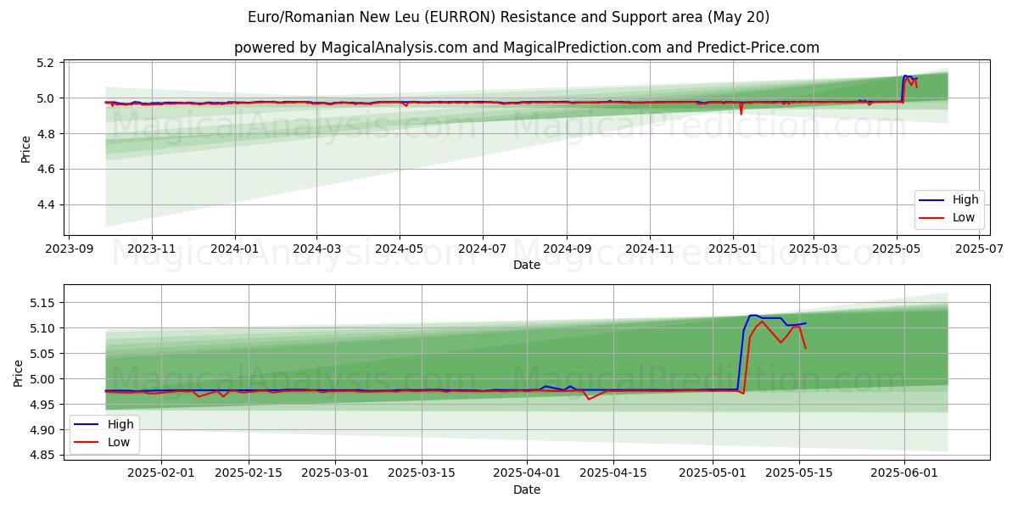Click the red Low dip near 2025-01 in top chart

741,114
